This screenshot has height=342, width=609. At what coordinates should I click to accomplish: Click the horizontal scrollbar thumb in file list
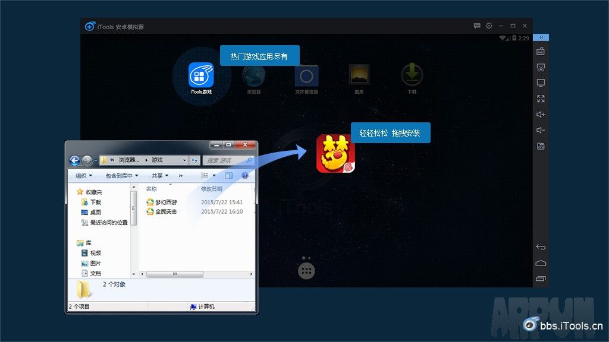[x=175, y=274]
